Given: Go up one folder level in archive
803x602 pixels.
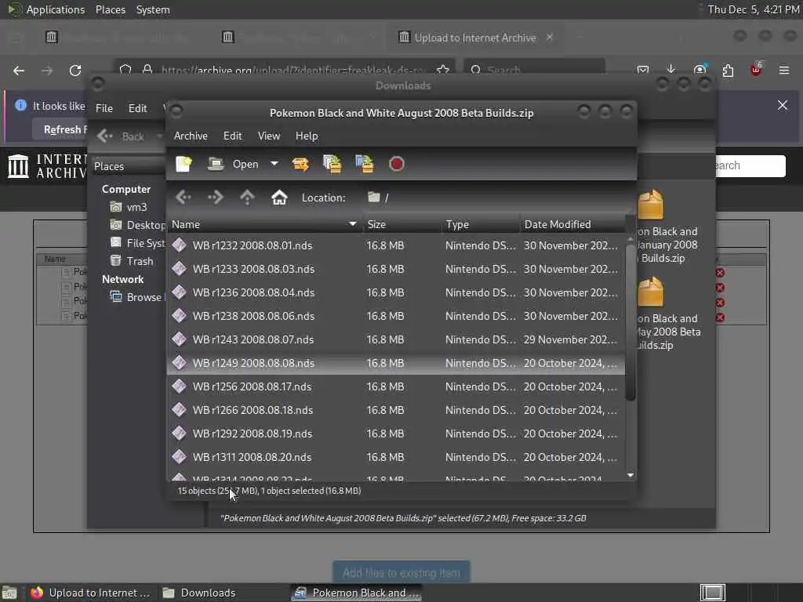Looking at the screenshot, I should coord(247,197).
